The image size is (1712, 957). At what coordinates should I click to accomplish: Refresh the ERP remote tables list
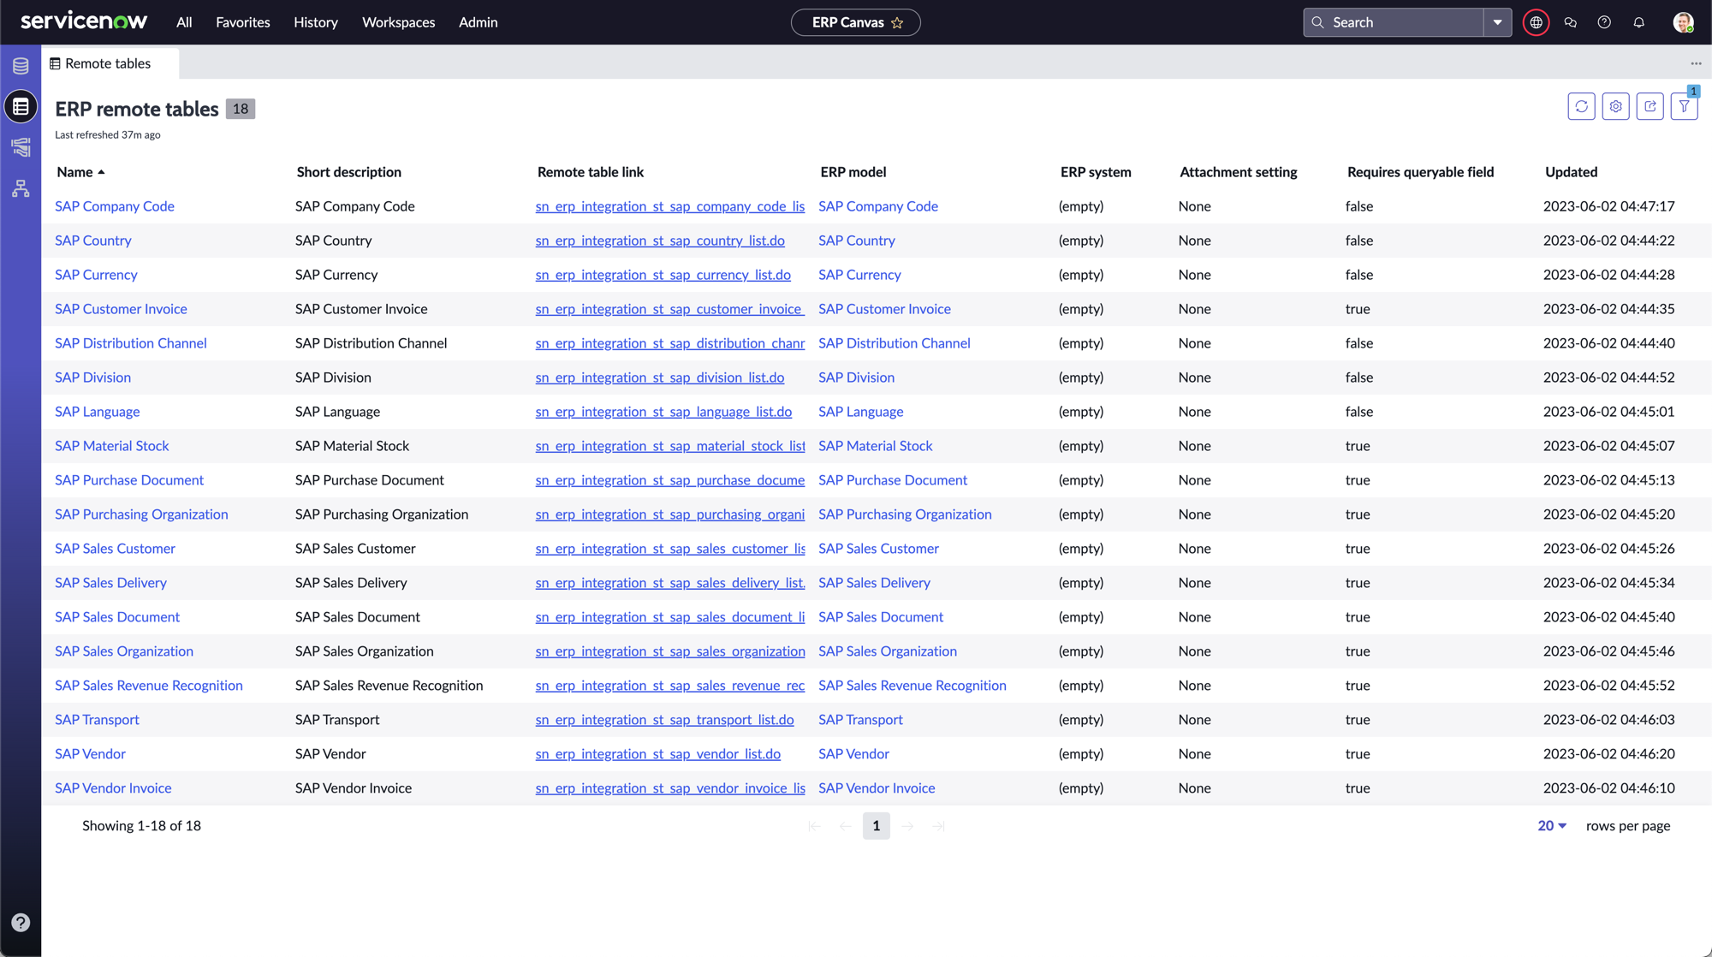[1581, 107]
